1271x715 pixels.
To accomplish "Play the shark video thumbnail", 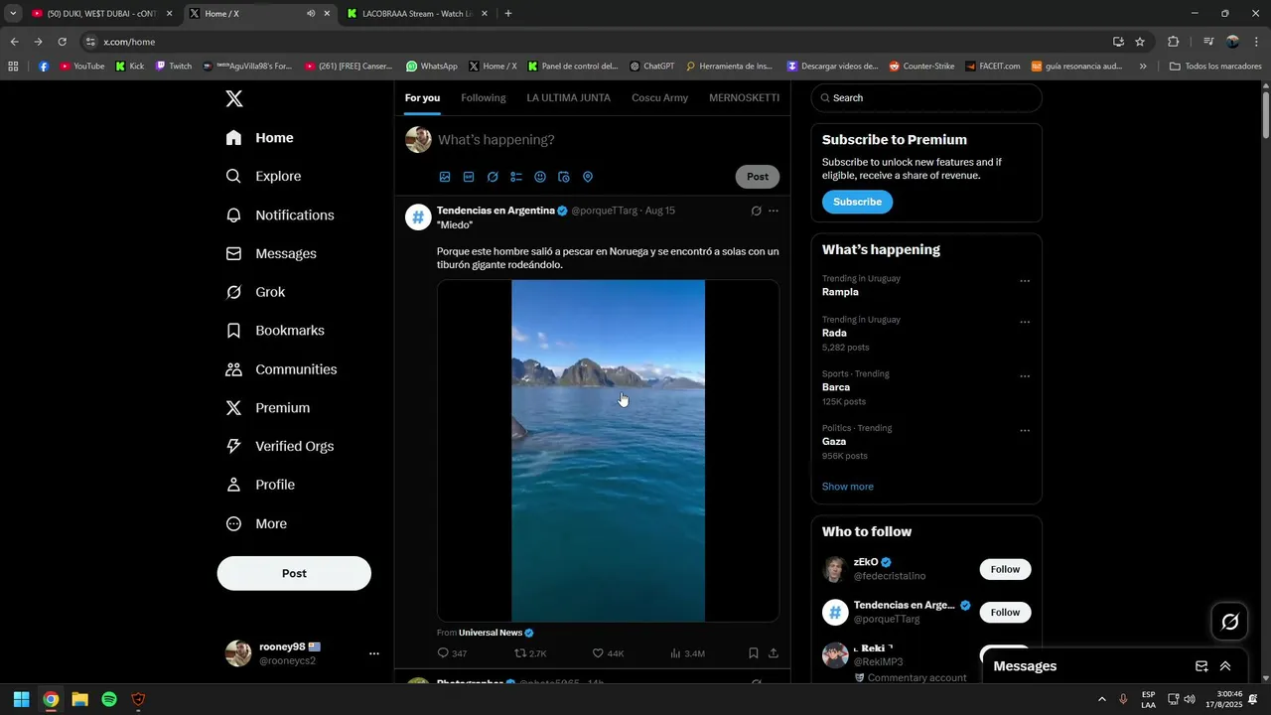I will [x=608, y=451].
